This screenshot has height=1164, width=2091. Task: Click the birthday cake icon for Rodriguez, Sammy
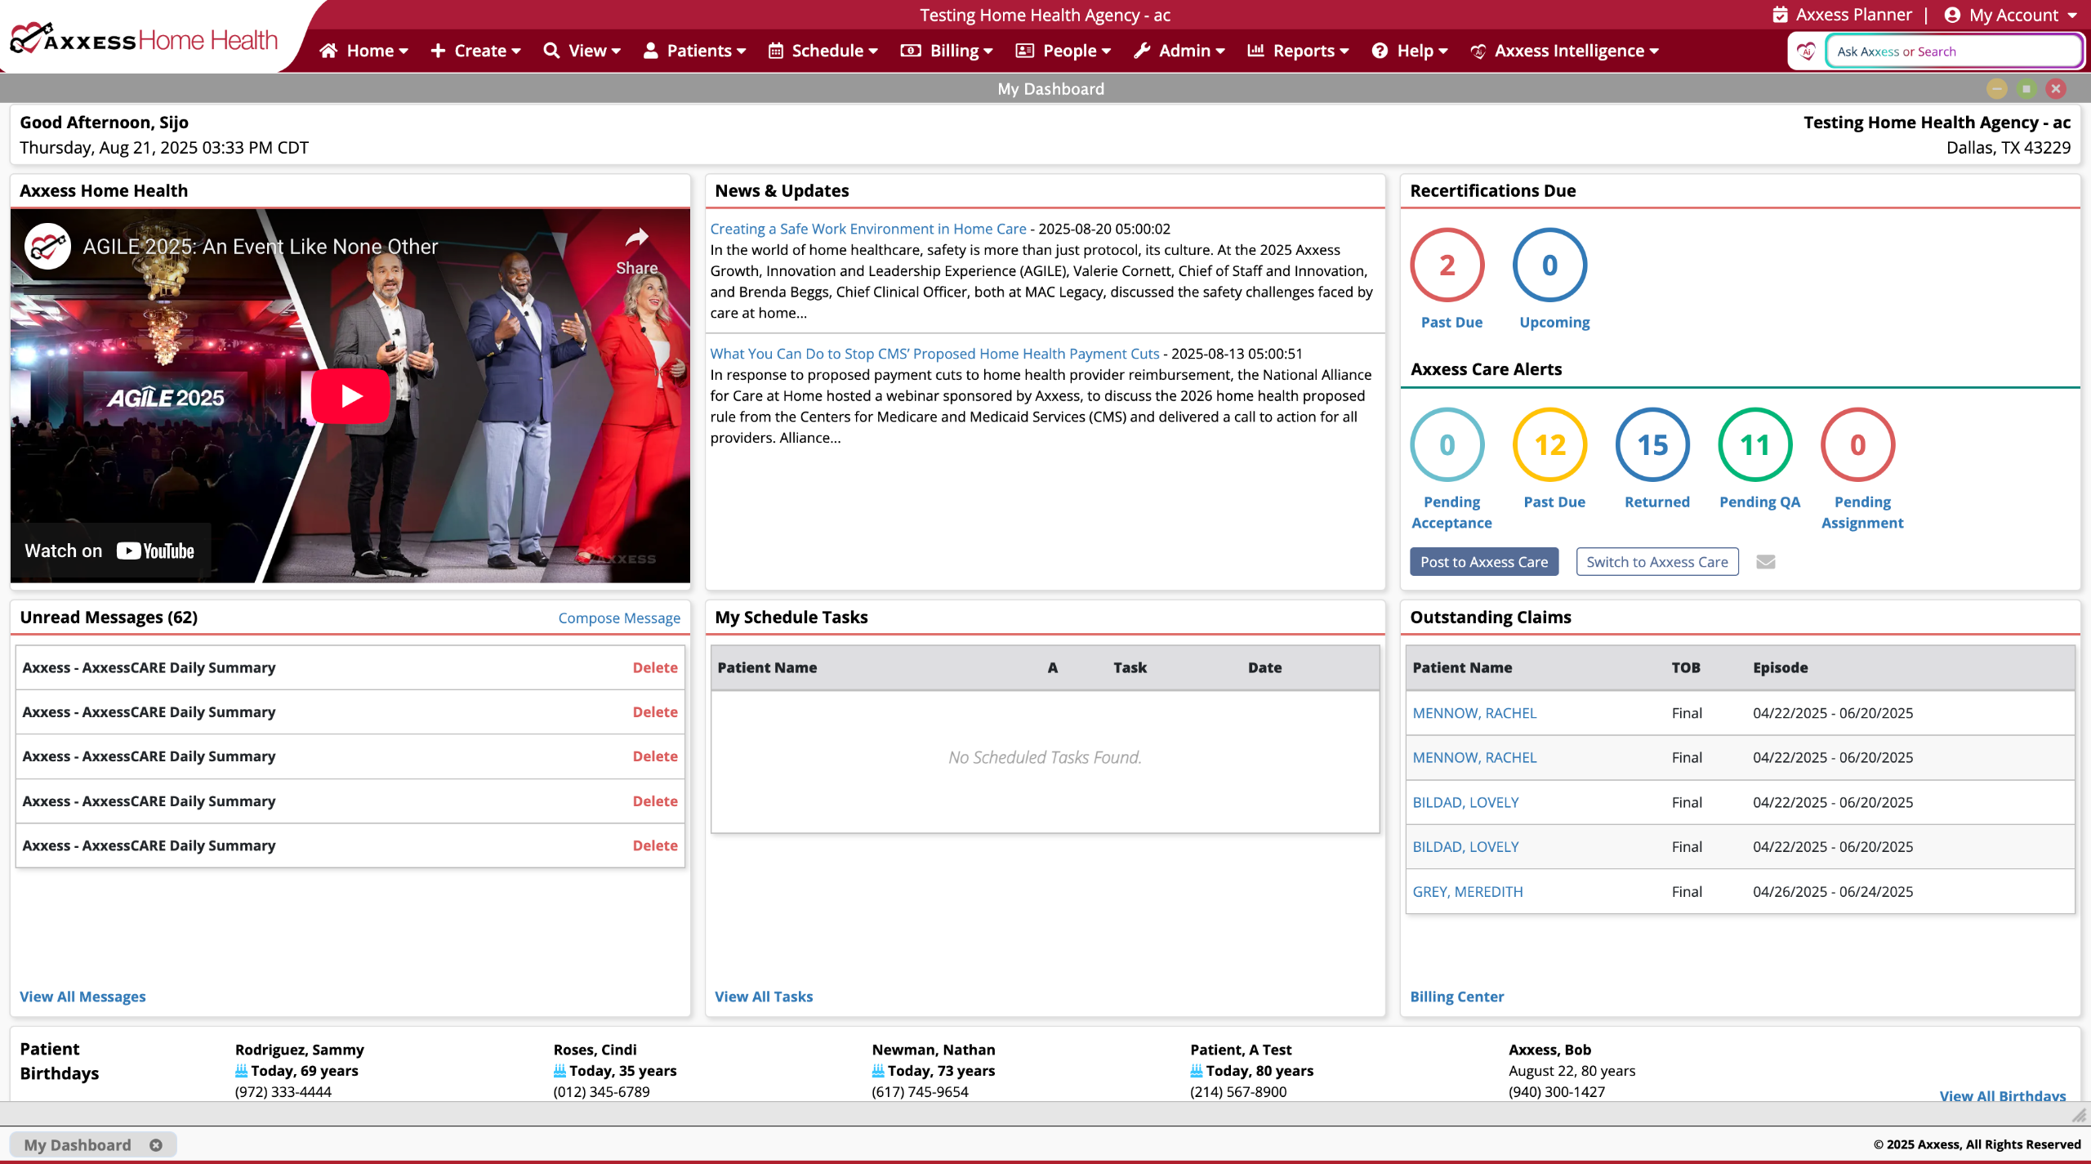[x=241, y=1070]
